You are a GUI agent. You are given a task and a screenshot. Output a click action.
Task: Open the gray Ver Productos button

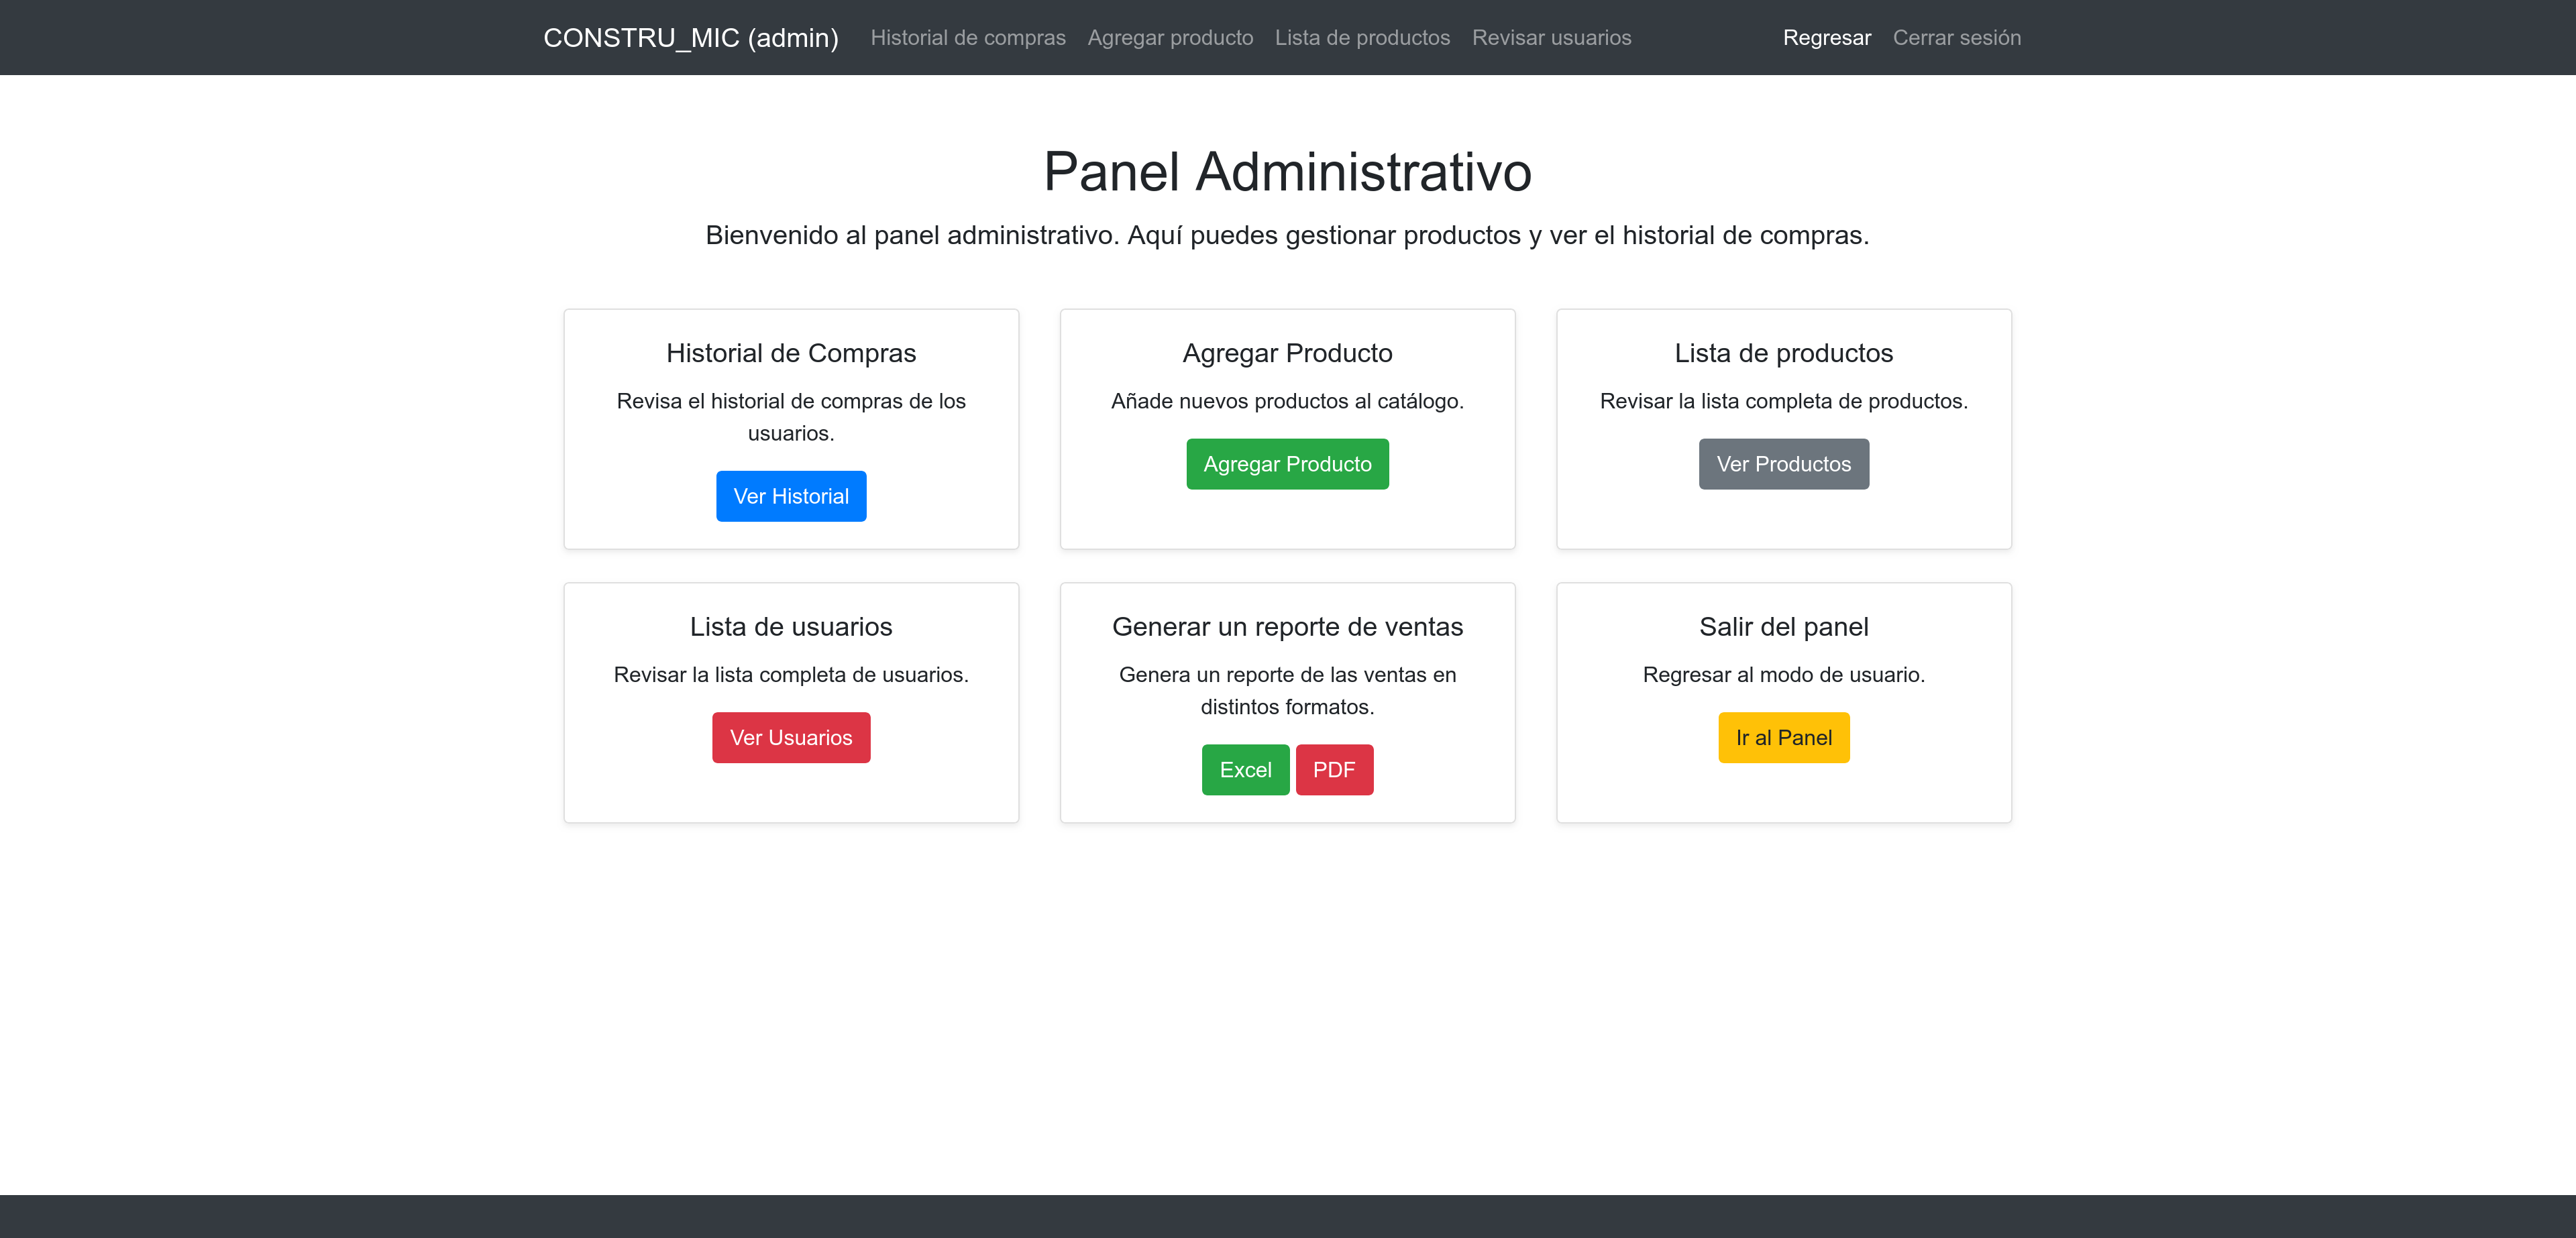pyautogui.click(x=1783, y=464)
